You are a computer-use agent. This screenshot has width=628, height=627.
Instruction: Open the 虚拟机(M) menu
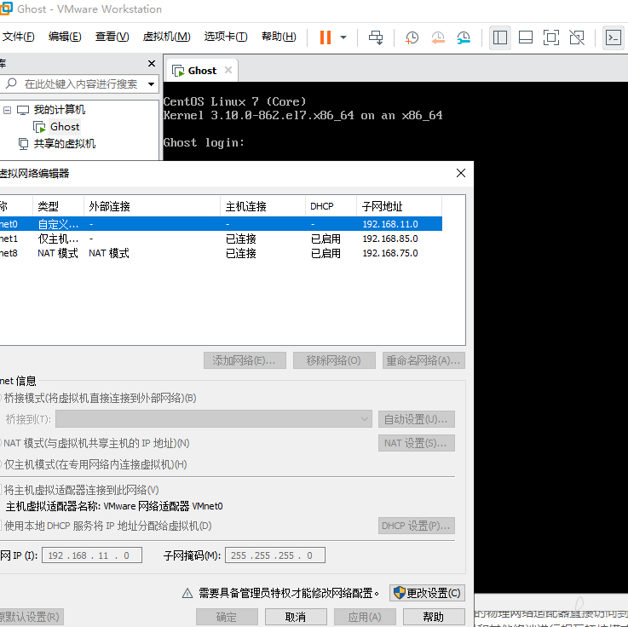point(167,37)
